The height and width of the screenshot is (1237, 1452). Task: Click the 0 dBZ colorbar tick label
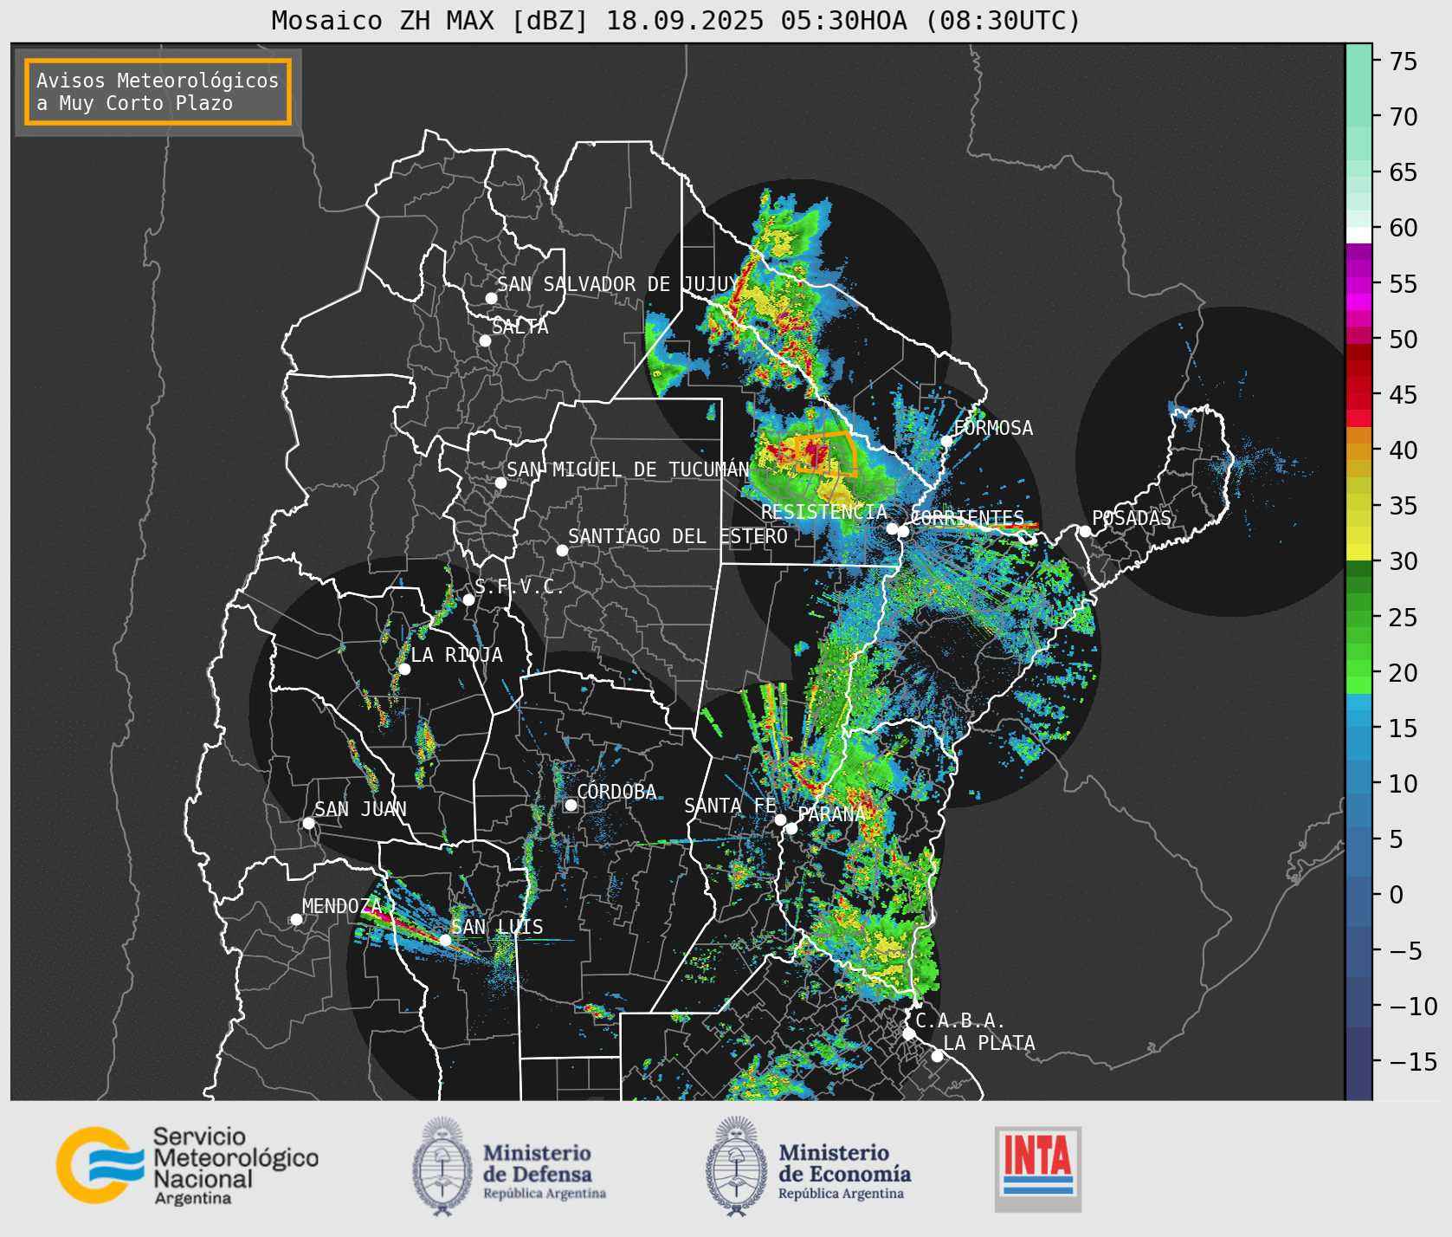click(x=1396, y=895)
